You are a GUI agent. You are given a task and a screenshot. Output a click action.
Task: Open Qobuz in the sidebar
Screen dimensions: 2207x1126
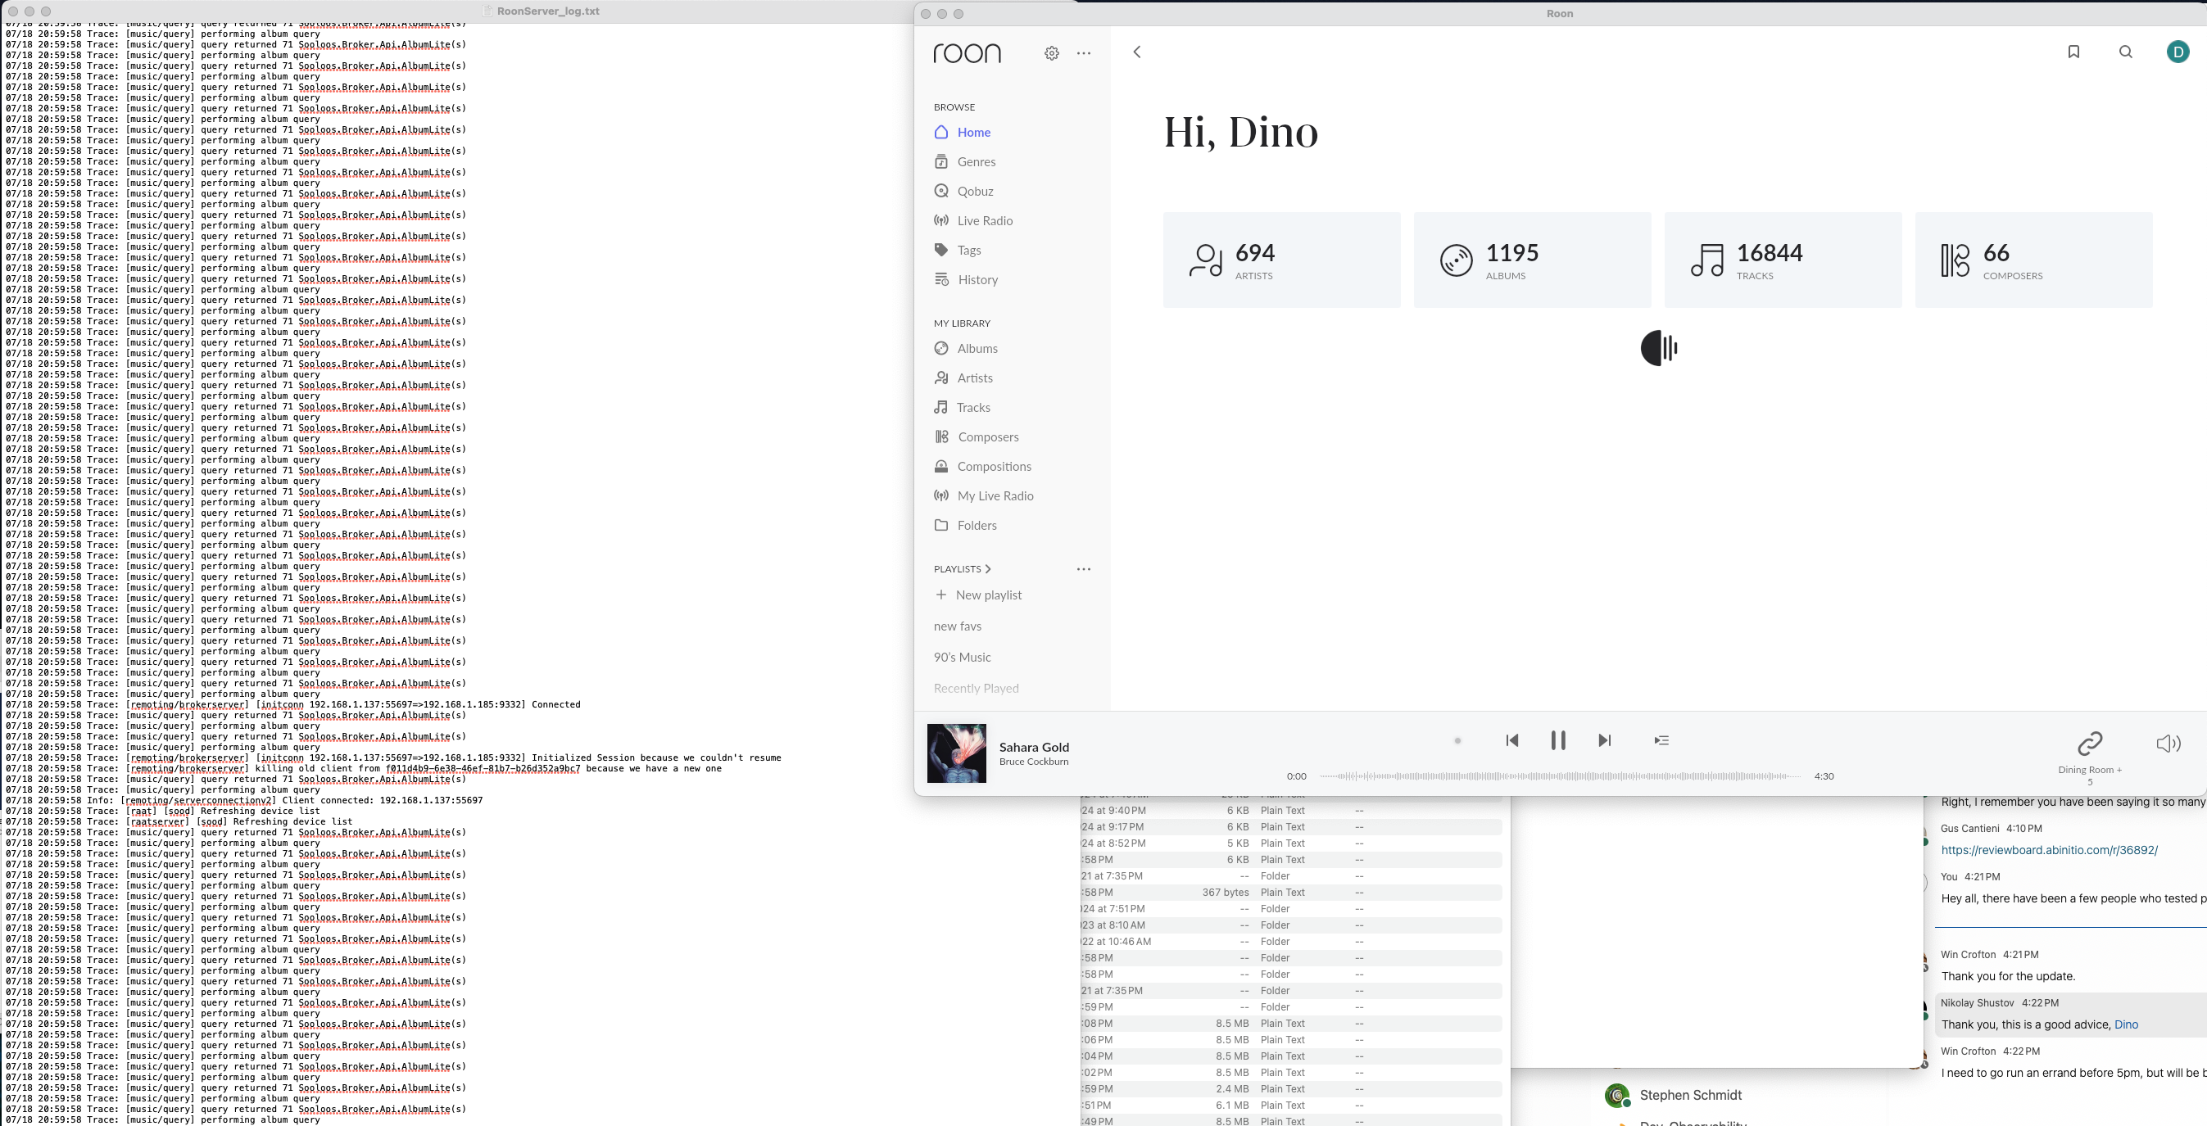click(x=975, y=191)
